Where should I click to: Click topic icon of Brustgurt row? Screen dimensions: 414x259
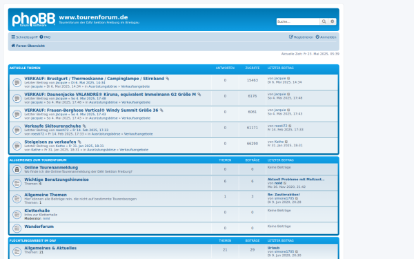pyautogui.click(x=17, y=82)
